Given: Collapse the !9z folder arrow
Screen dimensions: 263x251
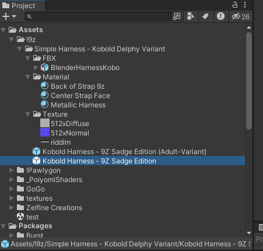Looking at the screenshot, I should (12, 40).
